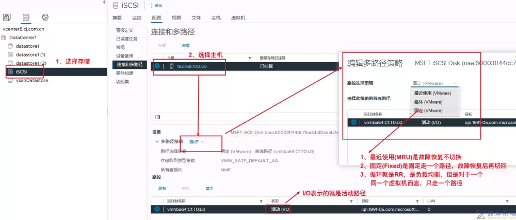Screen dimensions: 516x220
Task: Select the radio button for host 192.168.100.50
Action: click(157, 66)
